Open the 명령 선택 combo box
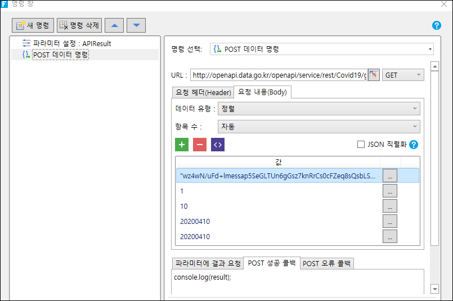This screenshot has height=301, width=453. 321,49
